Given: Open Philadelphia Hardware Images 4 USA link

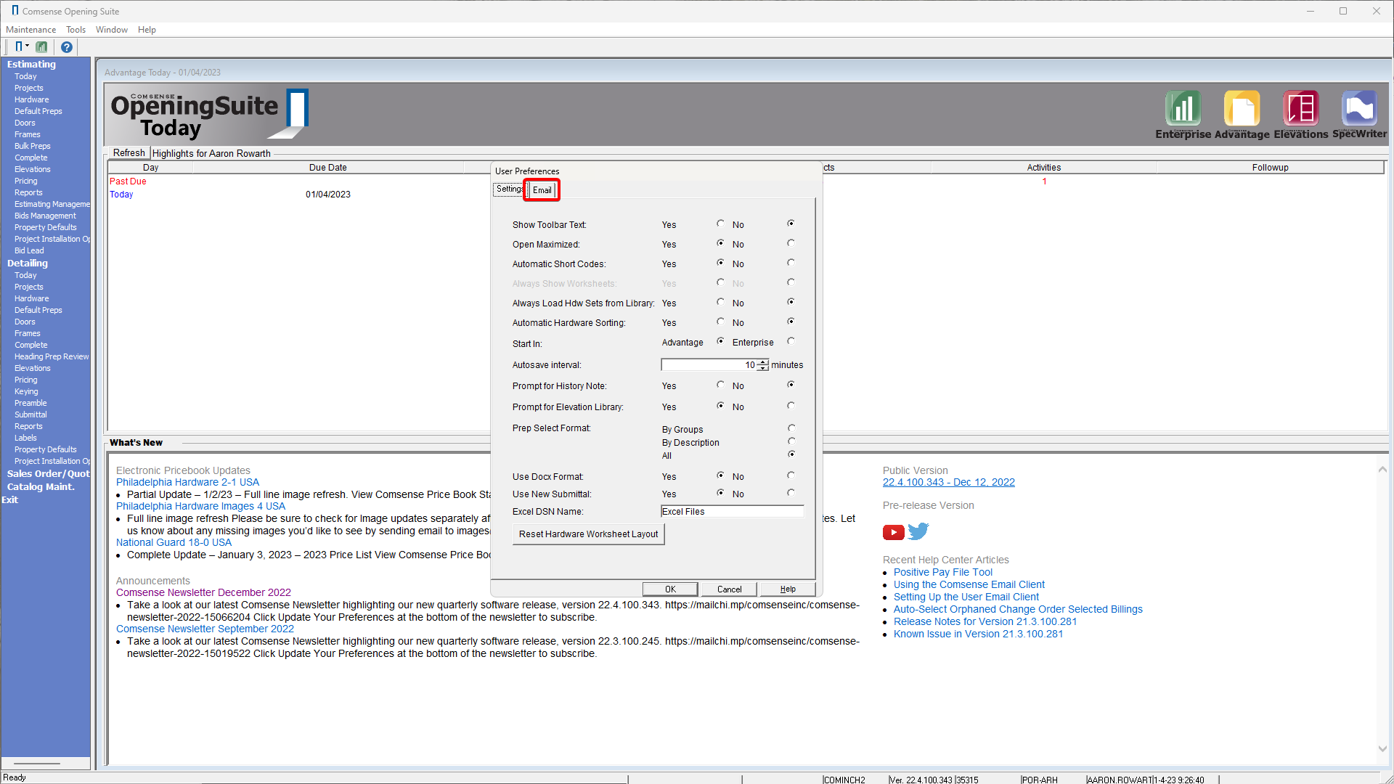Looking at the screenshot, I should (x=200, y=506).
